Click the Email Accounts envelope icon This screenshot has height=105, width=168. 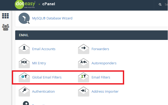(x=24, y=49)
